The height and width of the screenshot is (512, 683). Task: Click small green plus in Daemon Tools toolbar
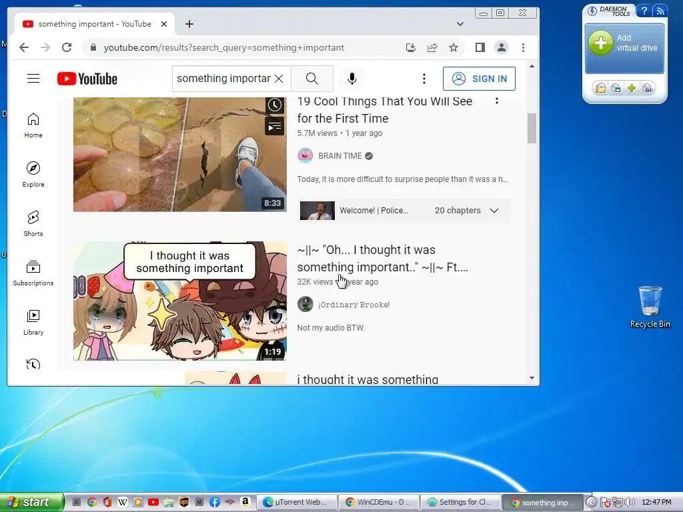point(632,89)
